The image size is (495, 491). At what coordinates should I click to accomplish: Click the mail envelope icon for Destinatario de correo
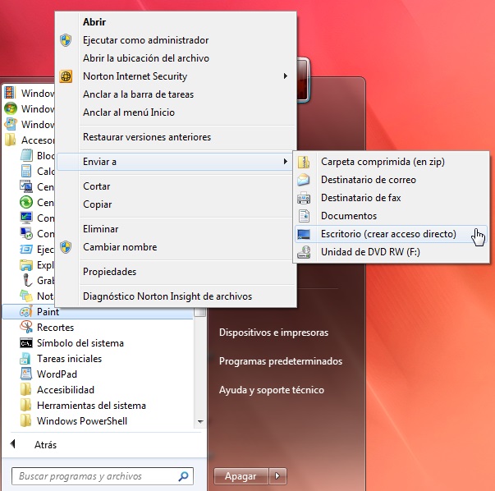[x=304, y=180]
